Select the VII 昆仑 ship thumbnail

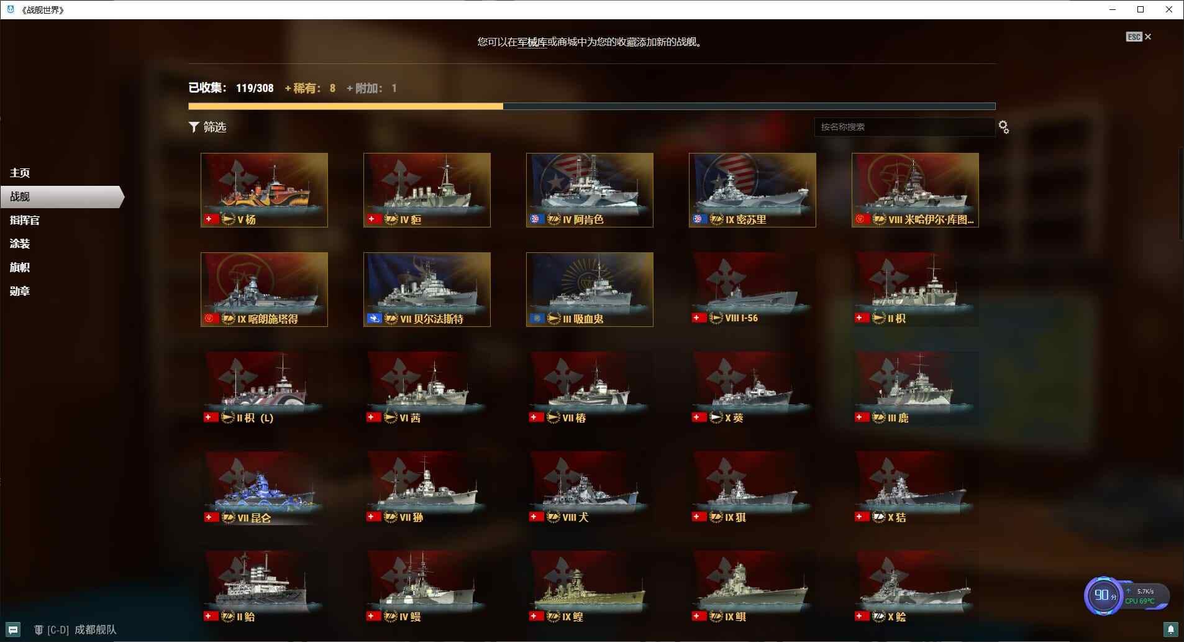pyautogui.click(x=264, y=488)
